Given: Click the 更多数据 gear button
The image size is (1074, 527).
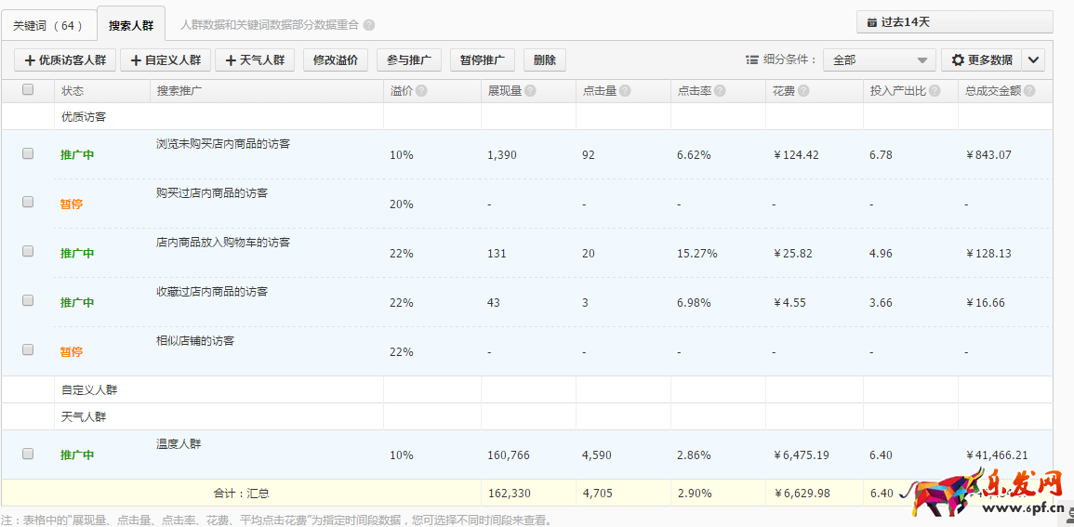Looking at the screenshot, I should (981, 60).
